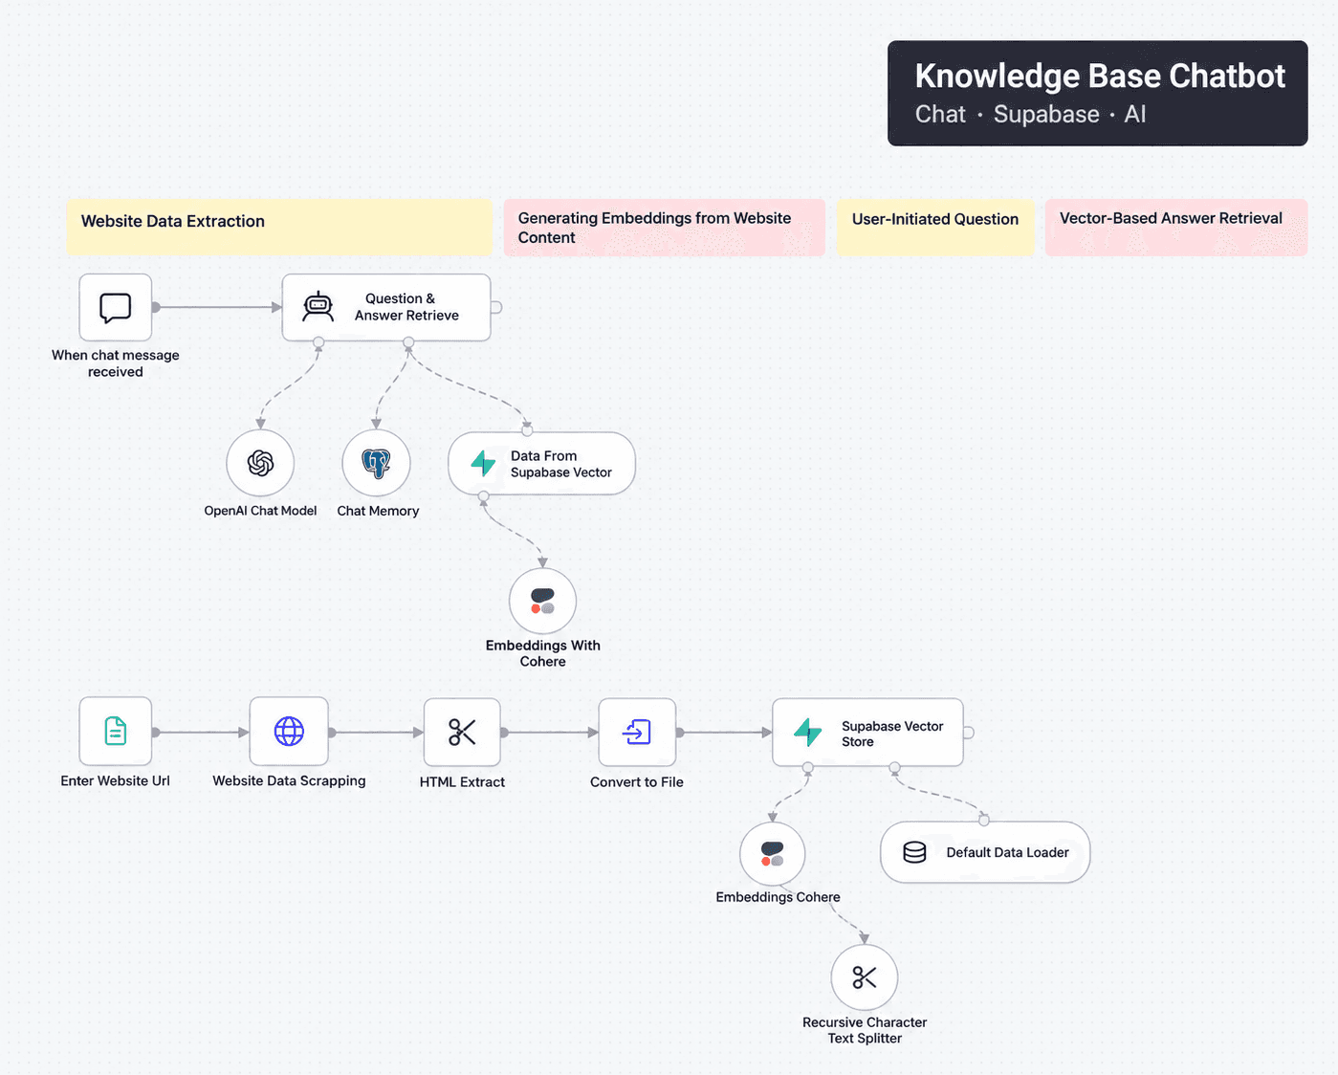Open the Recursive Character Text Splitter node

(865, 977)
